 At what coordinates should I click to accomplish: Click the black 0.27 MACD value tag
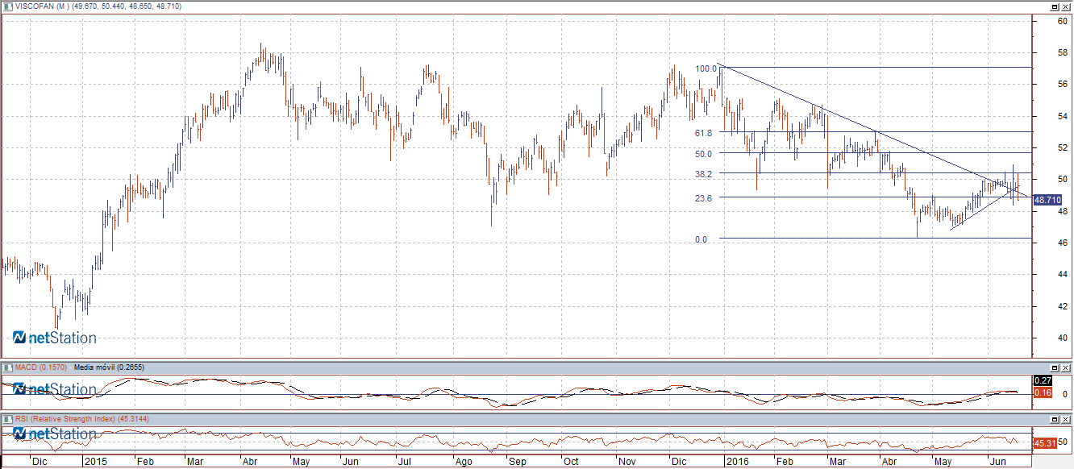coord(1043,380)
